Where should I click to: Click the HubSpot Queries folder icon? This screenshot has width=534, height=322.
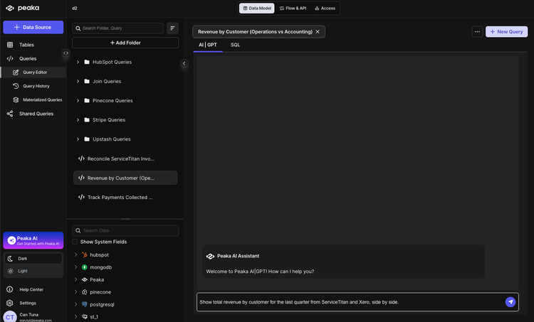click(x=87, y=62)
